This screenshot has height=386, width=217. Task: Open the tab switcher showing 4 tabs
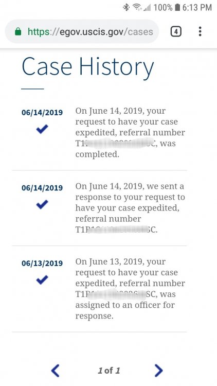176,32
